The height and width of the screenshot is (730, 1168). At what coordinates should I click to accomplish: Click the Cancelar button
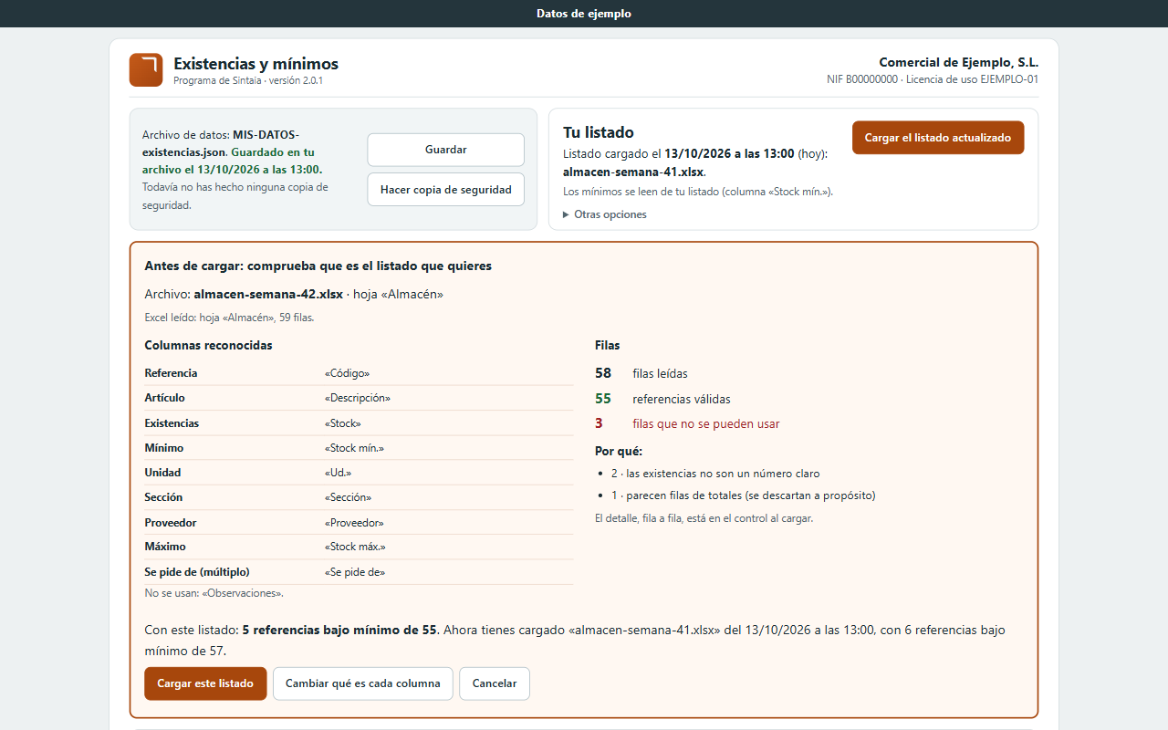495,683
